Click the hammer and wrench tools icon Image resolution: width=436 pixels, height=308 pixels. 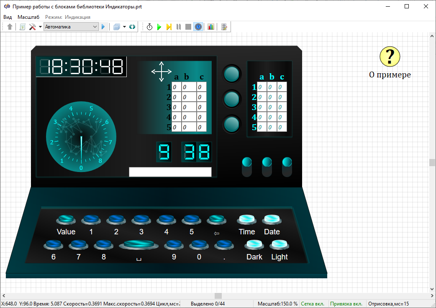pos(32,27)
